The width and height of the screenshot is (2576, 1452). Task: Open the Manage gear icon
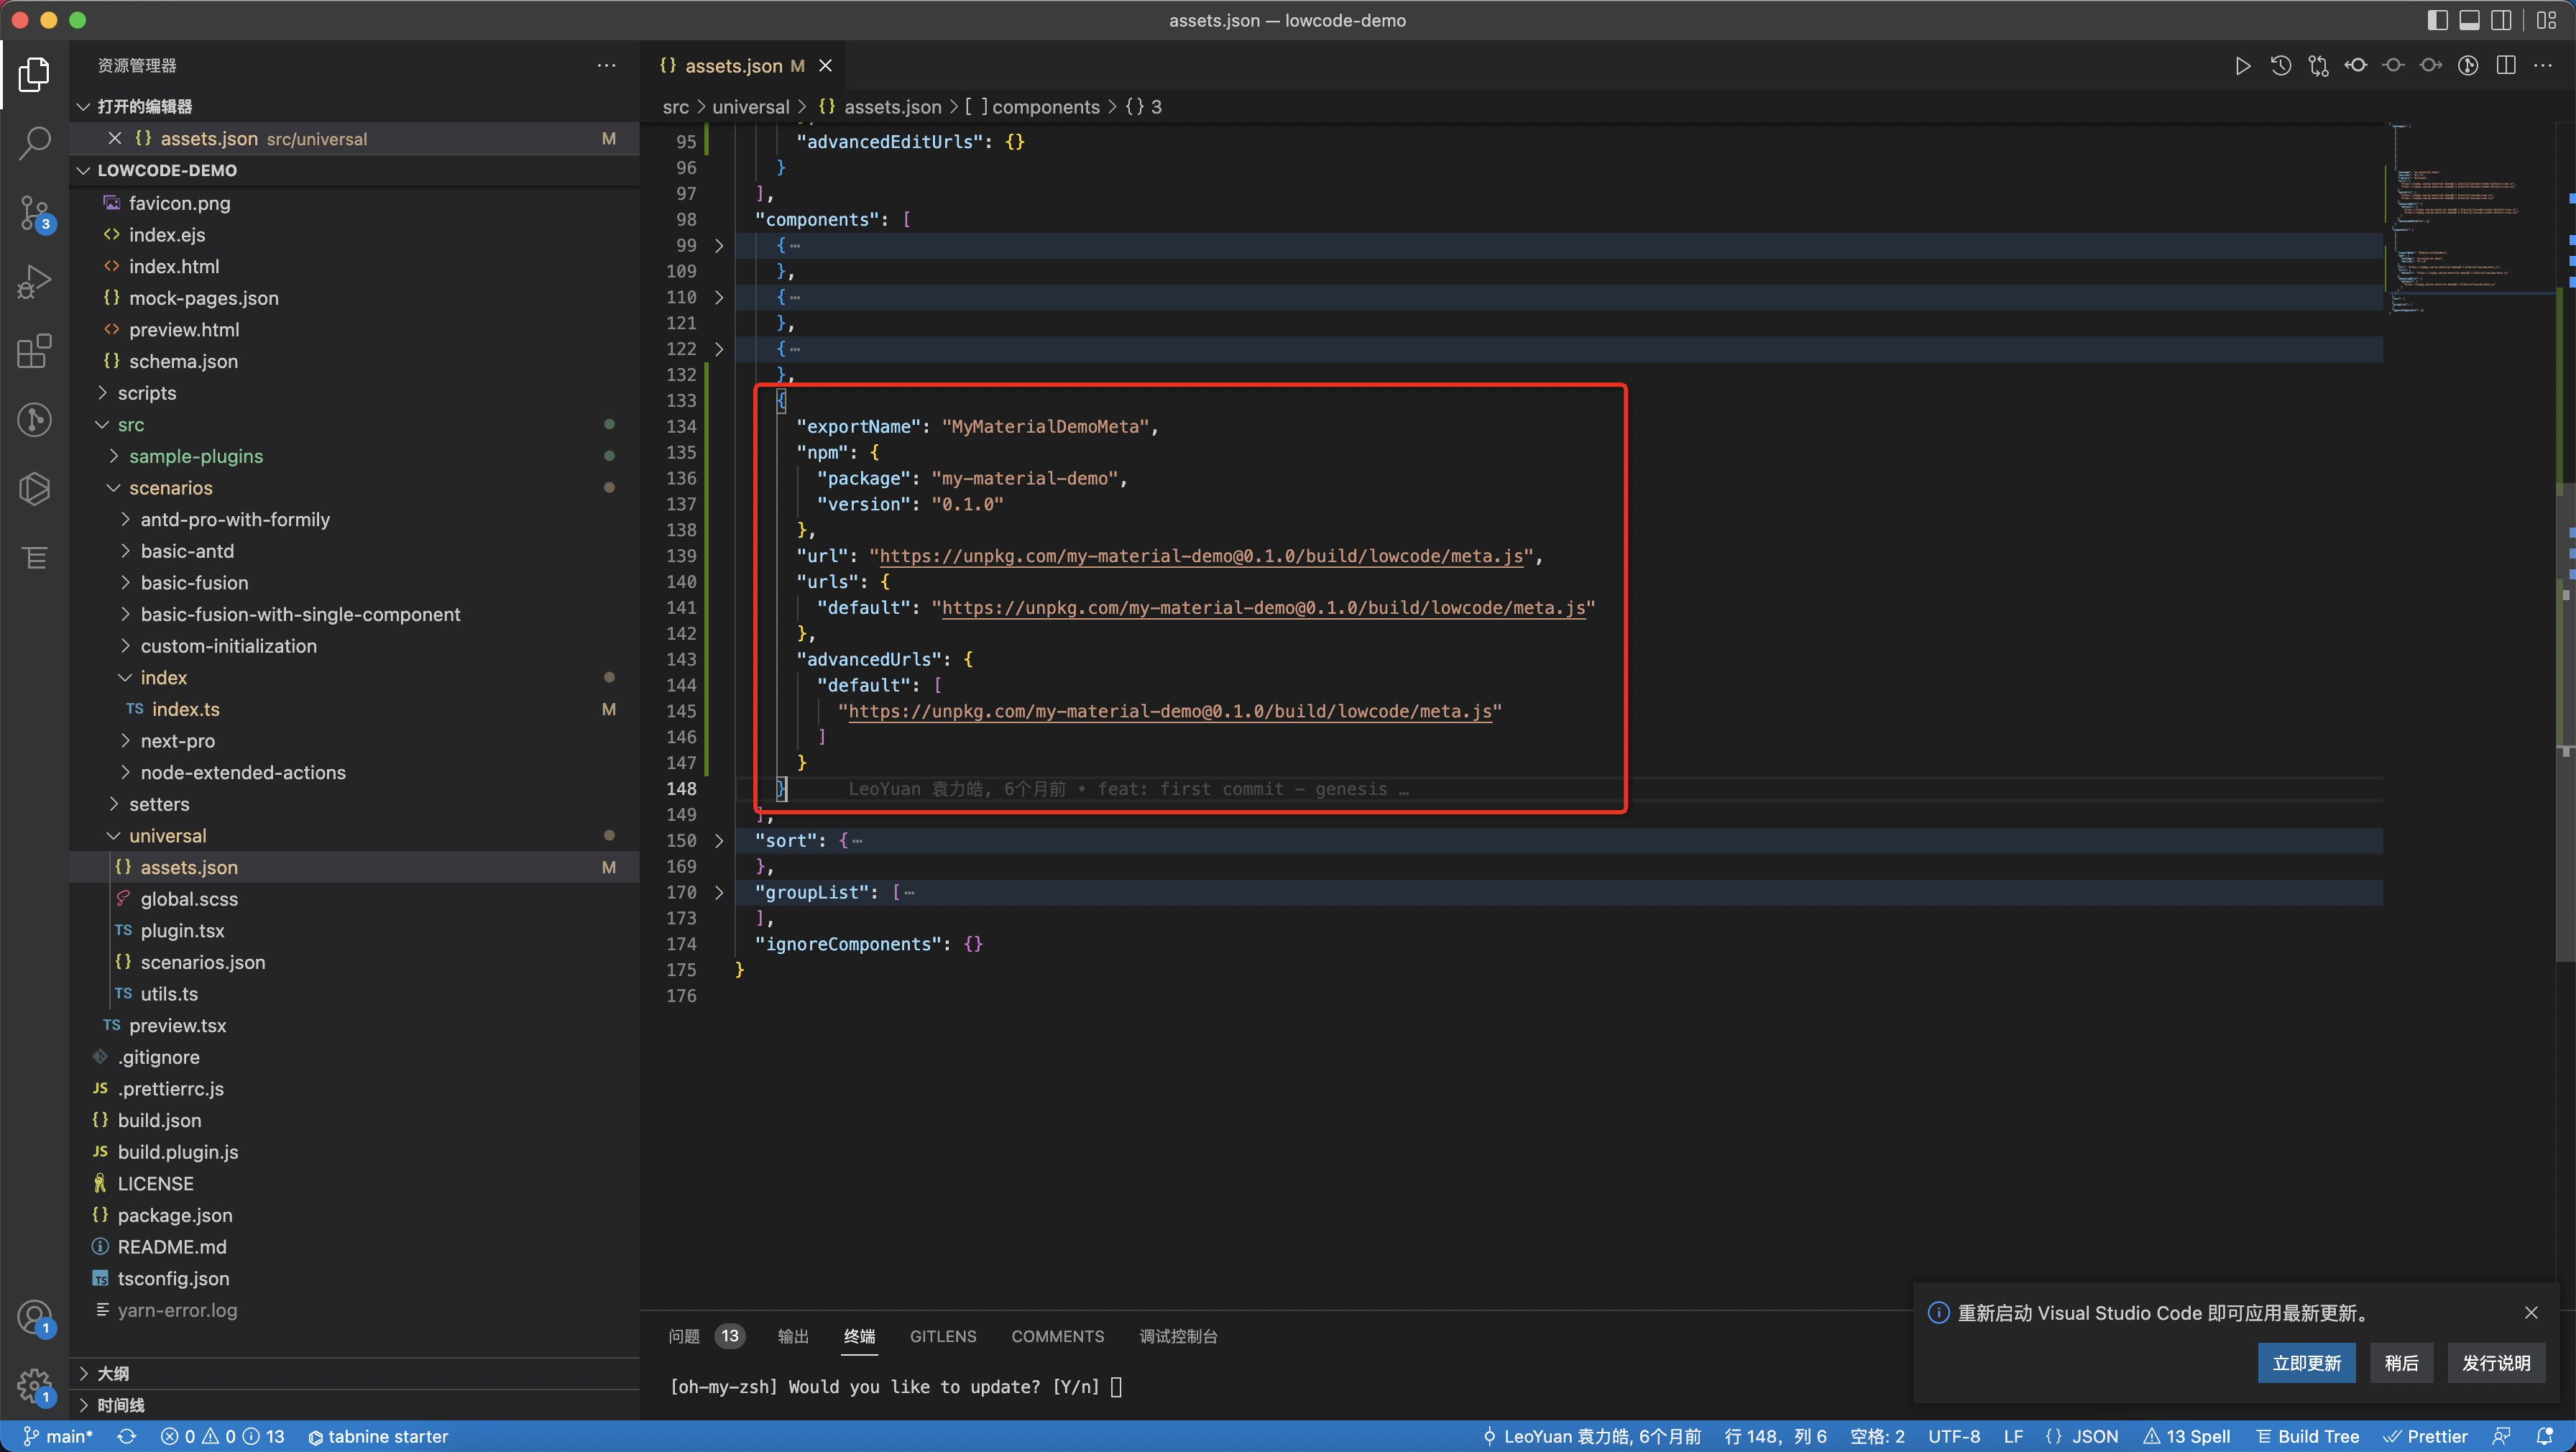(34, 1386)
